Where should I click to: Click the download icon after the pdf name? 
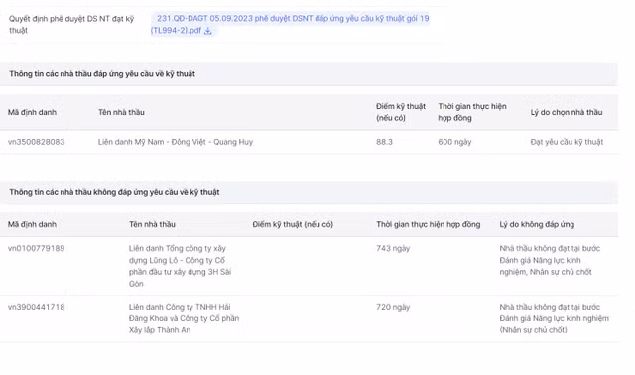[207, 31]
